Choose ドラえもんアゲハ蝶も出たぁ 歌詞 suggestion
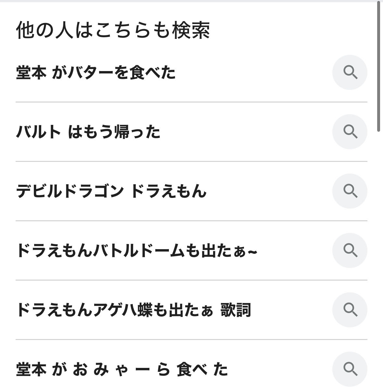Image resolution: width=383 pixels, height=388 pixels. pos(133,310)
